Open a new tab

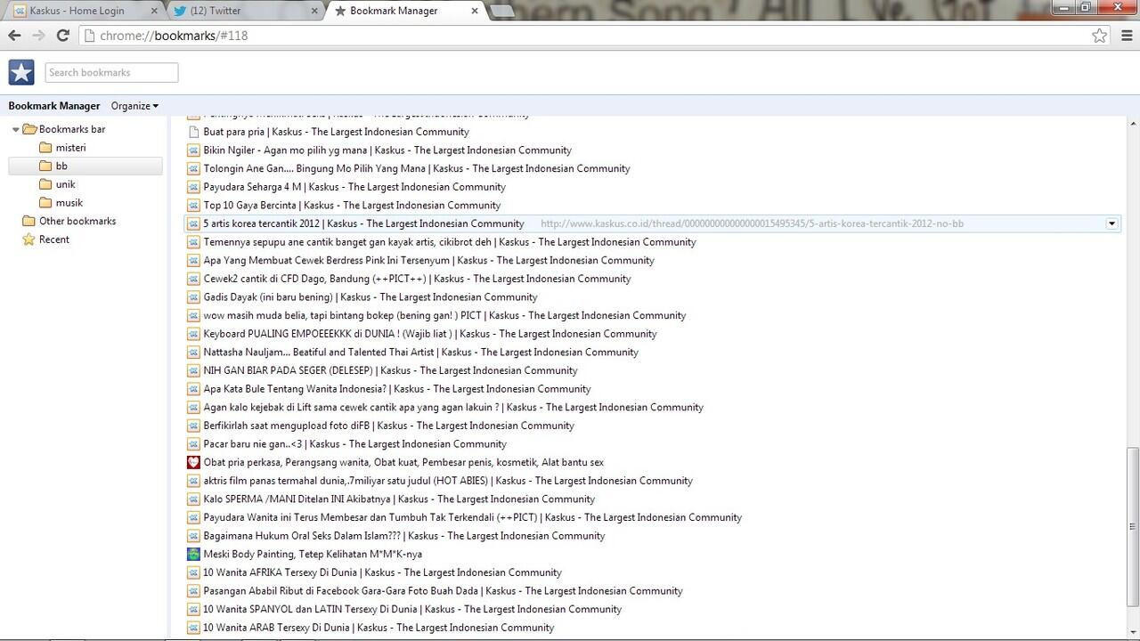[x=501, y=12]
